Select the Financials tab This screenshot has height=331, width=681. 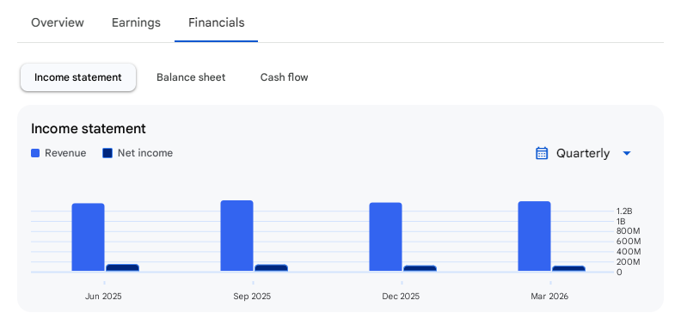click(217, 22)
